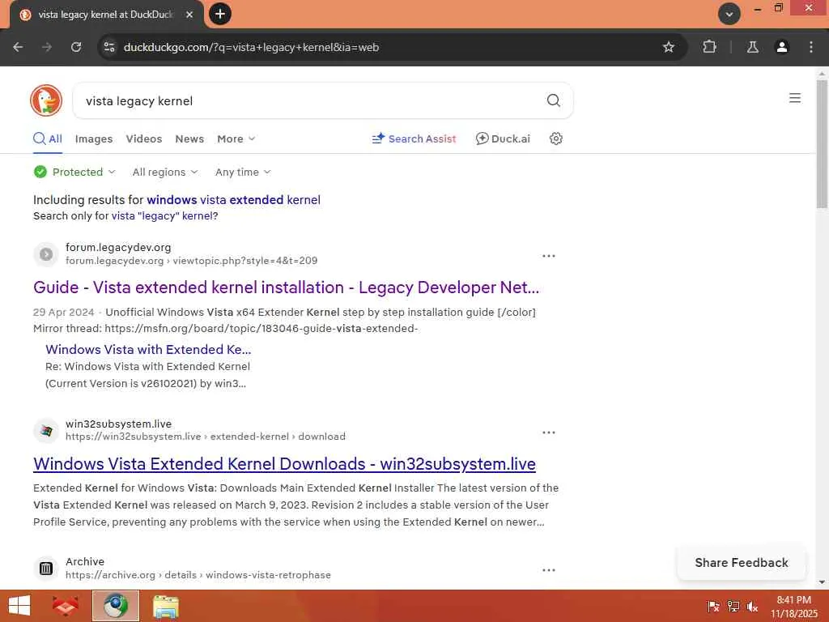829x622 pixels.
Task: Click archive.org windows-vista-retrophase URL
Action: pos(198,575)
